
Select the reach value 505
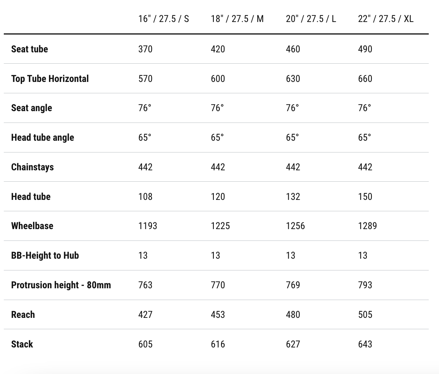point(365,315)
